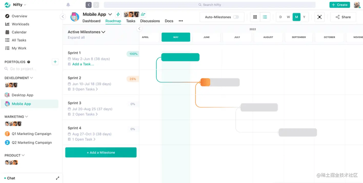Open the Discussions tab

[x=150, y=21]
